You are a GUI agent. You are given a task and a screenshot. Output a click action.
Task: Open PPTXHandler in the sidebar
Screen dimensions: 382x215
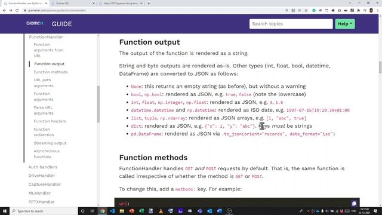click(x=41, y=202)
